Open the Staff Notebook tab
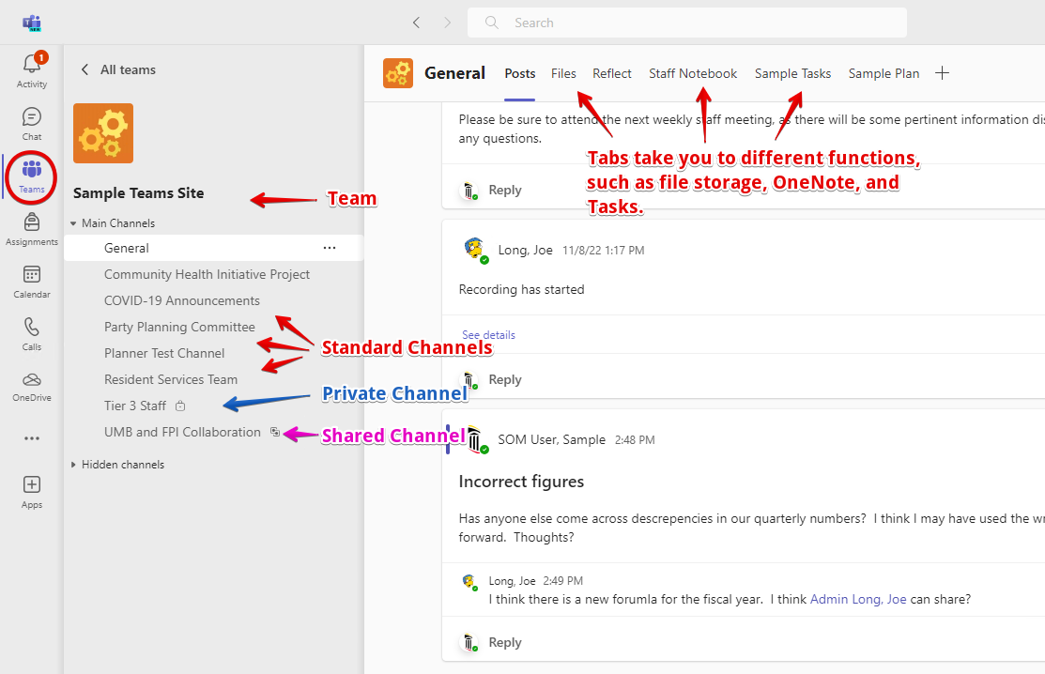Viewport: 1045px width, 674px height. tap(693, 73)
